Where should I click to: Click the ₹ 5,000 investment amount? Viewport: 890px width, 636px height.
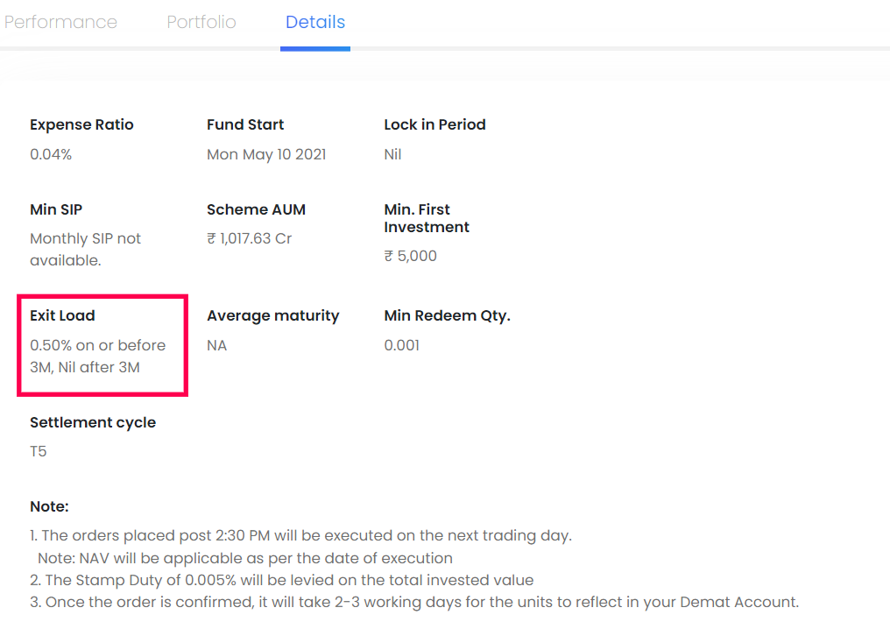tap(410, 256)
